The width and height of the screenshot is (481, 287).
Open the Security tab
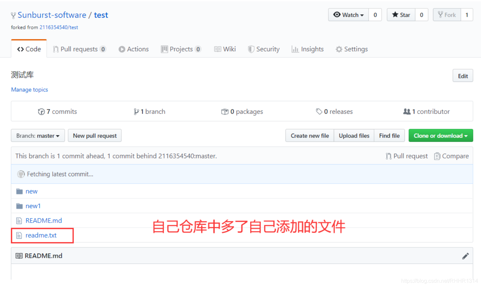coord(264,49)
